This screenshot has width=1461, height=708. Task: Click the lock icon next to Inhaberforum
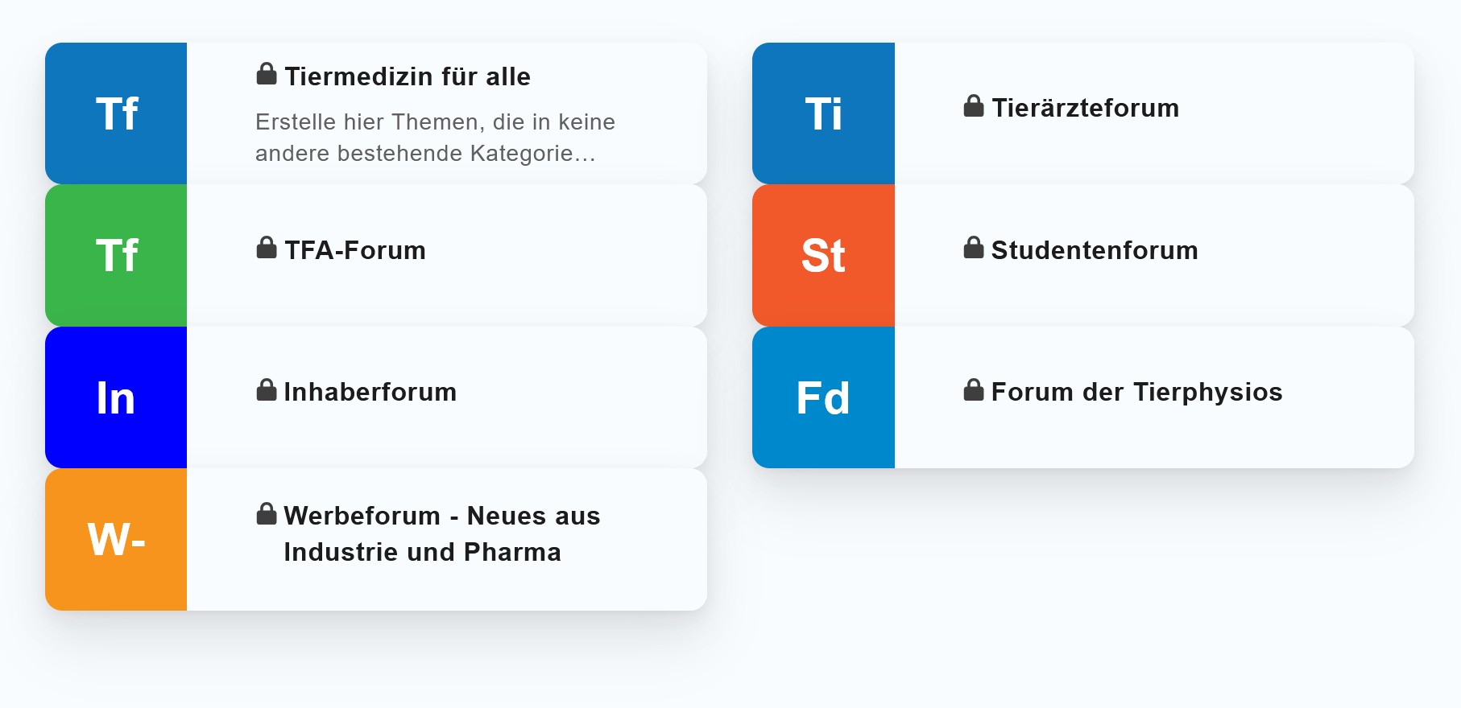[267, 390]
